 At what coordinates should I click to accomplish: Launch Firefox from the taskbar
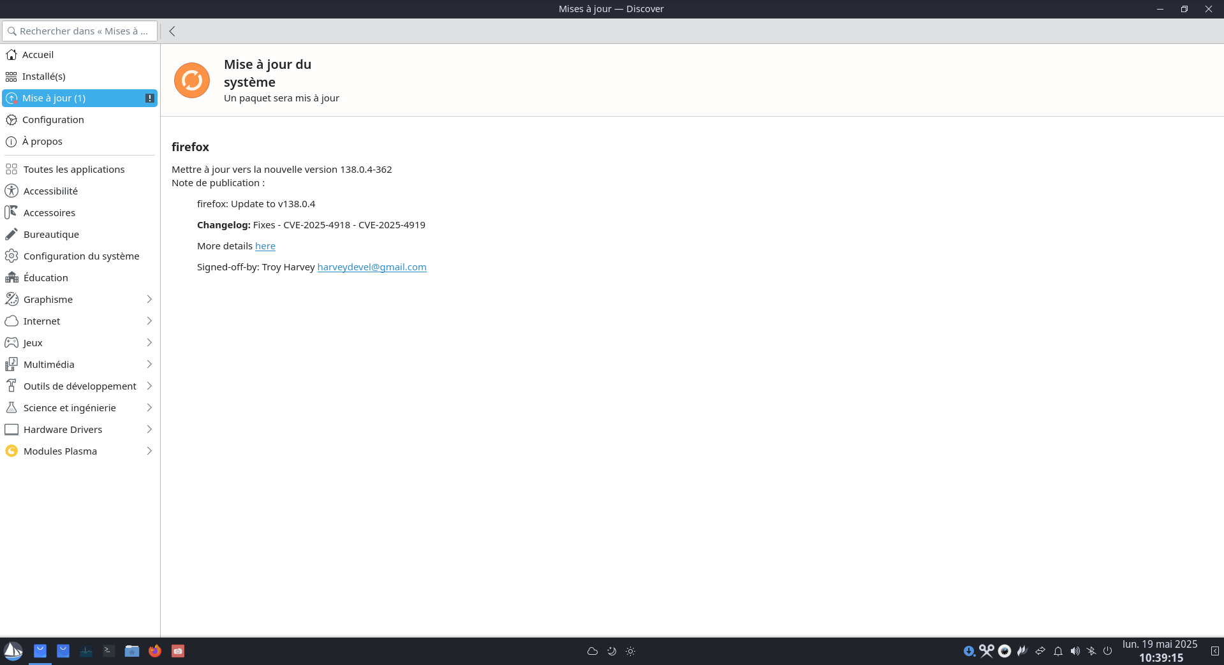(x=155, y=651)
